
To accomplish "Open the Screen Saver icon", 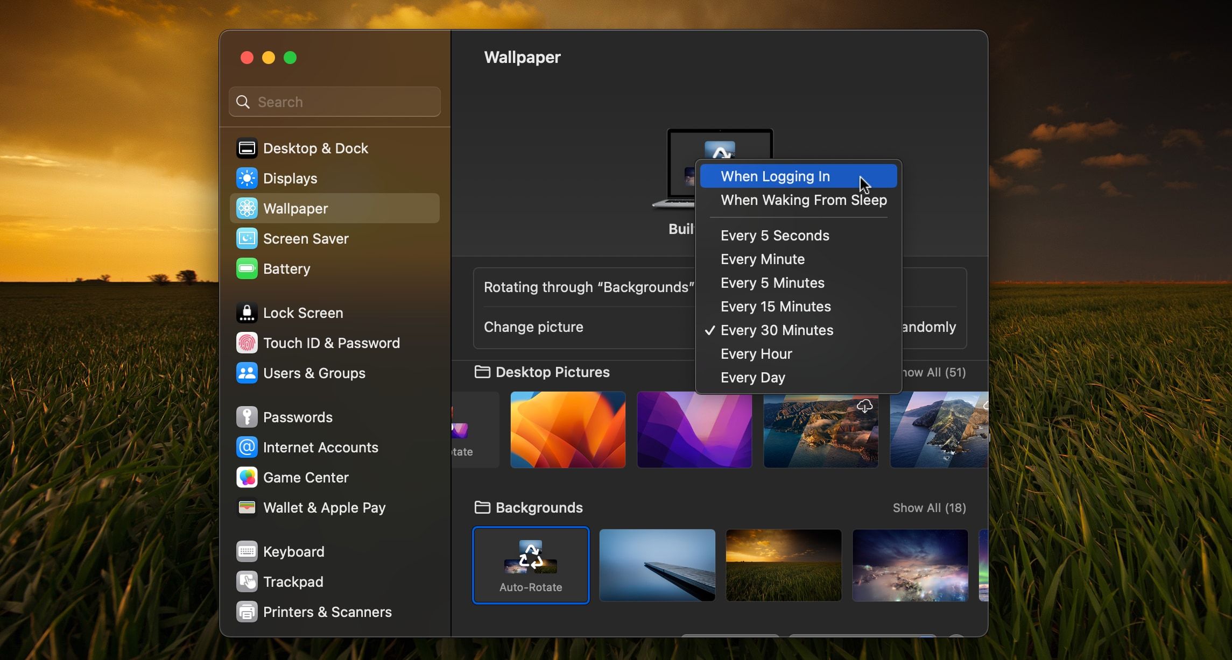I will click(x=247, y=239).
